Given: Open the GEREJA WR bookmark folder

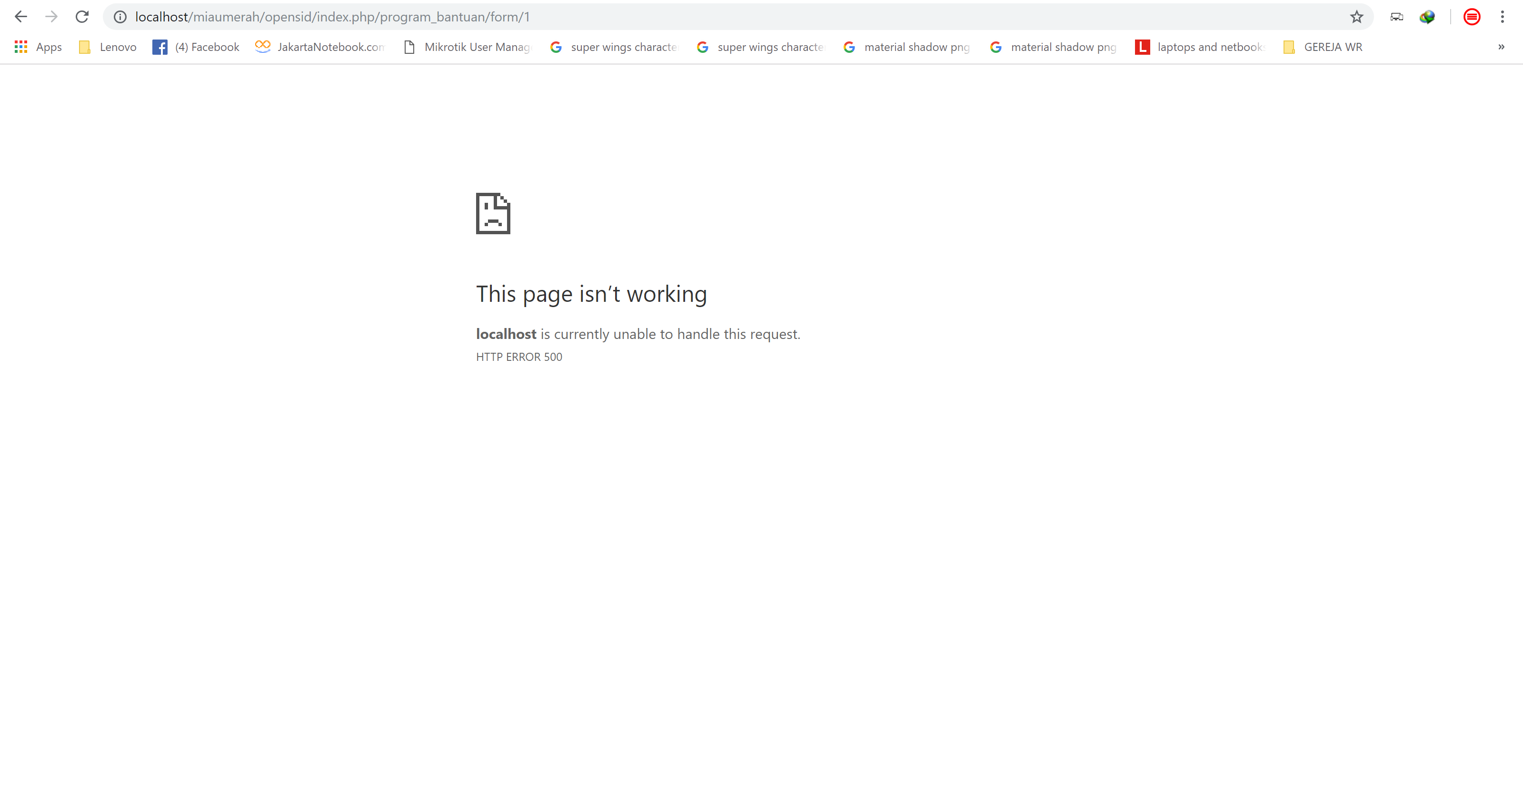Looking at the screenshot, I should pos(1323,47).
